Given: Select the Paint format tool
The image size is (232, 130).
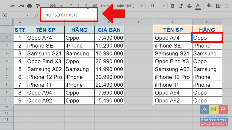Looking at the screenshot, I should point(38,6).
